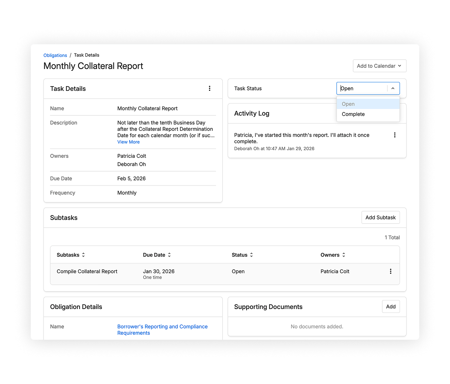Click the Task Status combo box field
The image size is (450, 384).
click(362, 88)
